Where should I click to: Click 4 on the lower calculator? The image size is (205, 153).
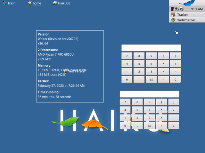[x=125, y=110]
